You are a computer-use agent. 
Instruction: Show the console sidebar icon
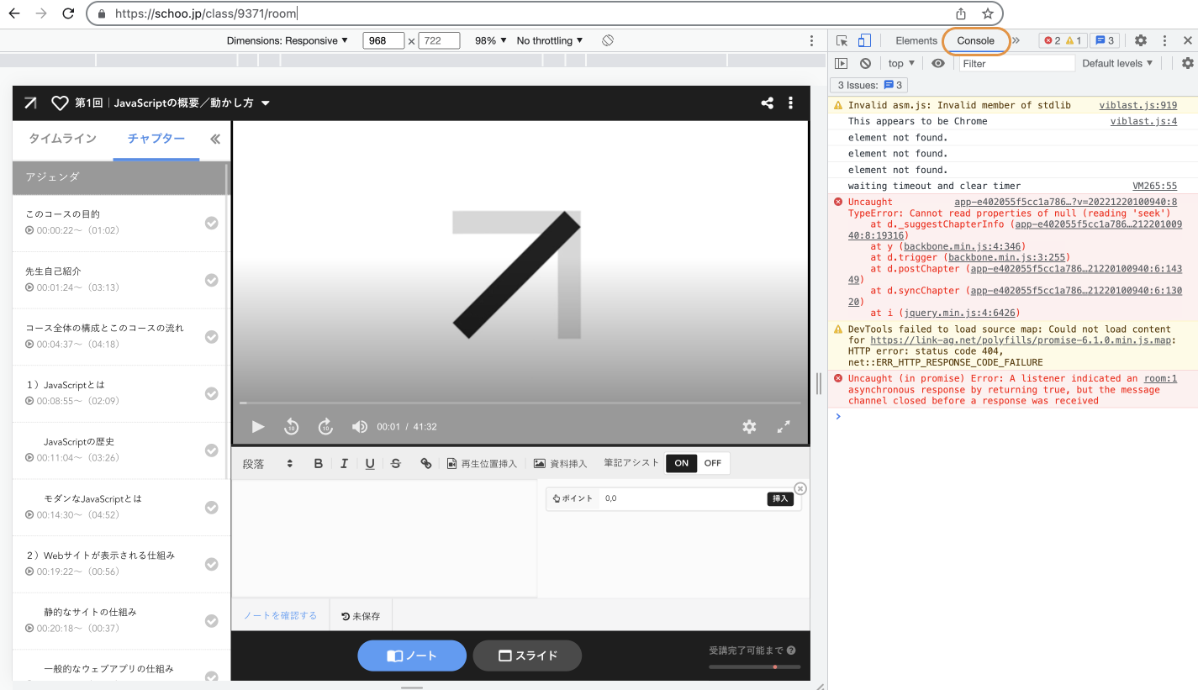(841, 63)
